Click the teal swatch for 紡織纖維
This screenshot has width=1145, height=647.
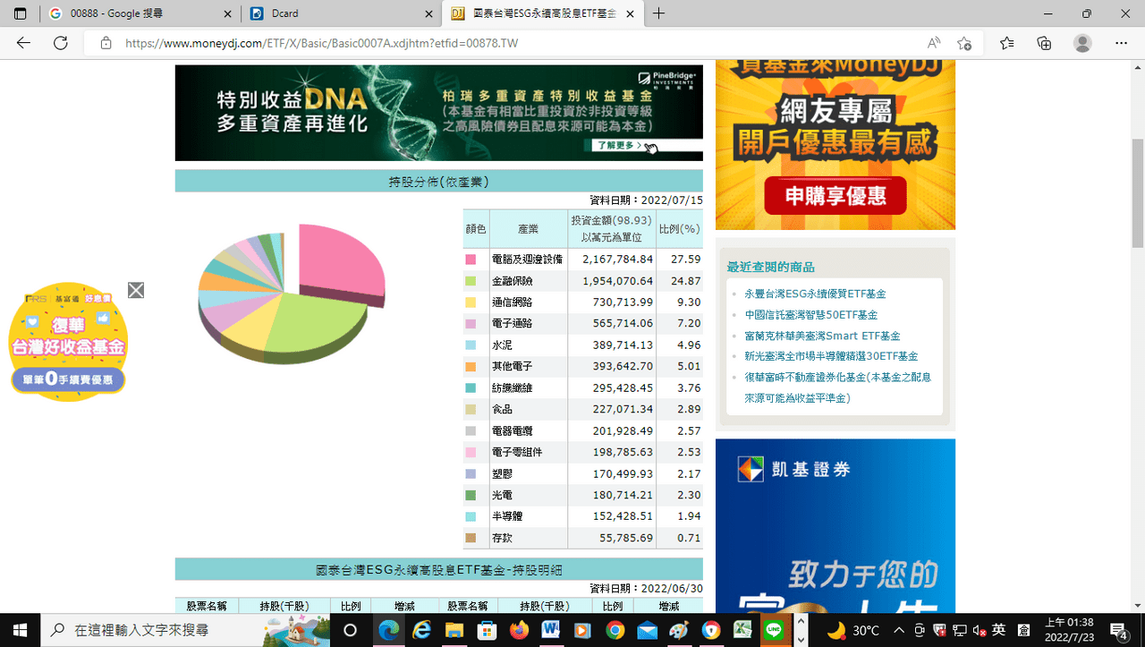pyautogui.click(x=470, y=388)
